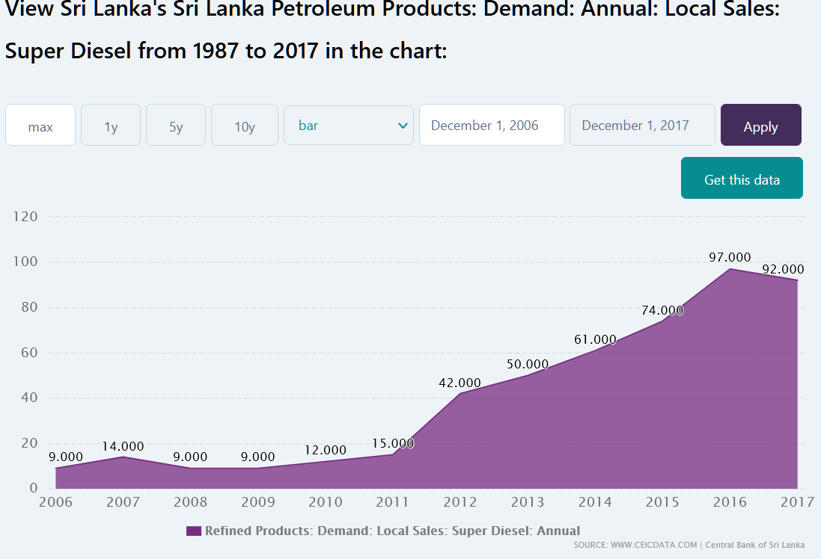Click the start date field December 1, 2006
Viewport: 821px width, 559px height.
tap(492, 125)
